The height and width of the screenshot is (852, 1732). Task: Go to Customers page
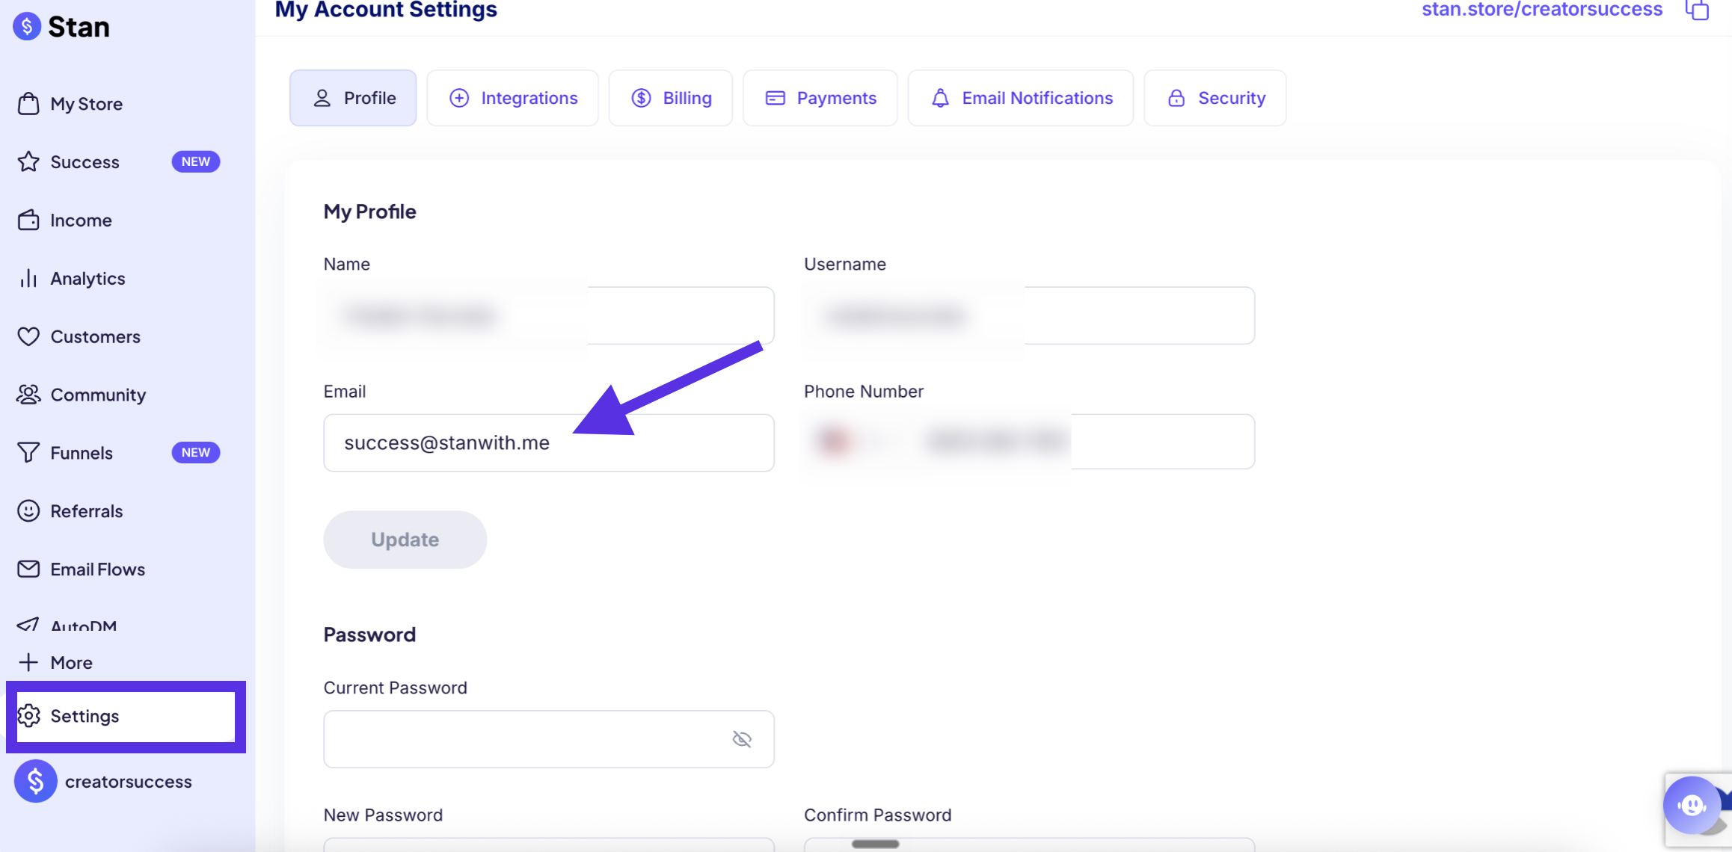pos(95,336)
